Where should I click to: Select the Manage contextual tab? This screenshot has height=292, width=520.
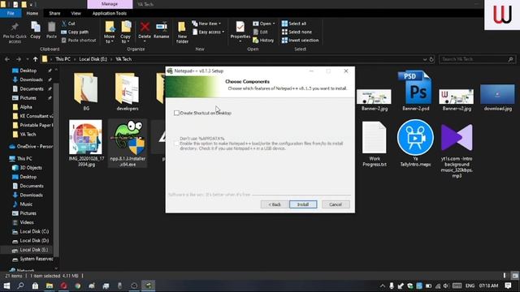[x=110, y=4]
